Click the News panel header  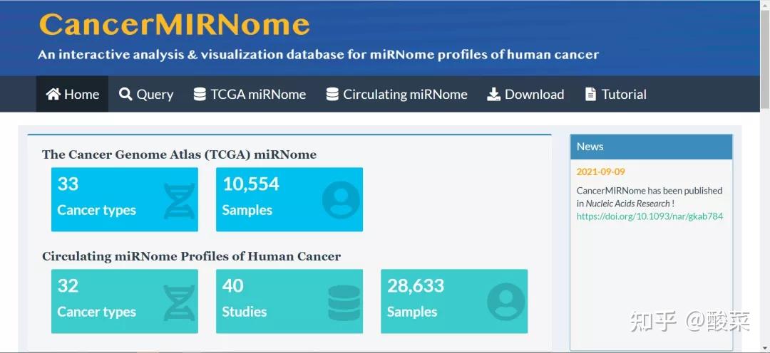[651, 147]
